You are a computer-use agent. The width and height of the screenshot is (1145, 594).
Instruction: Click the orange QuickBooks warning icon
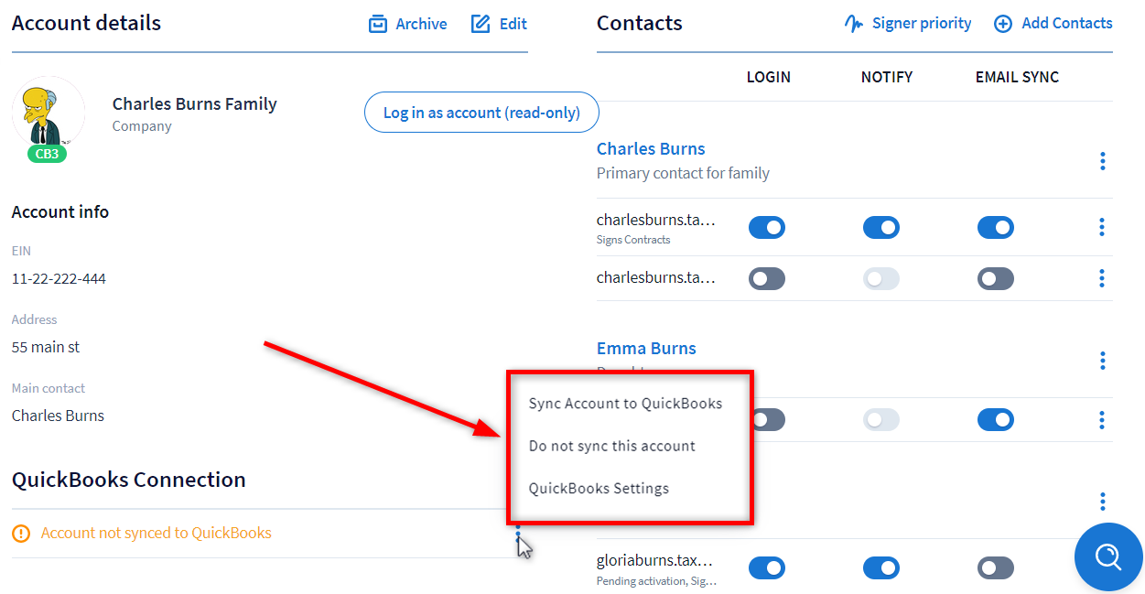point(21,533)
